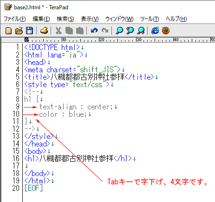Screen dimensions: 215x202
Task: Place cursor in the title tag line
Action: (91, 77)
